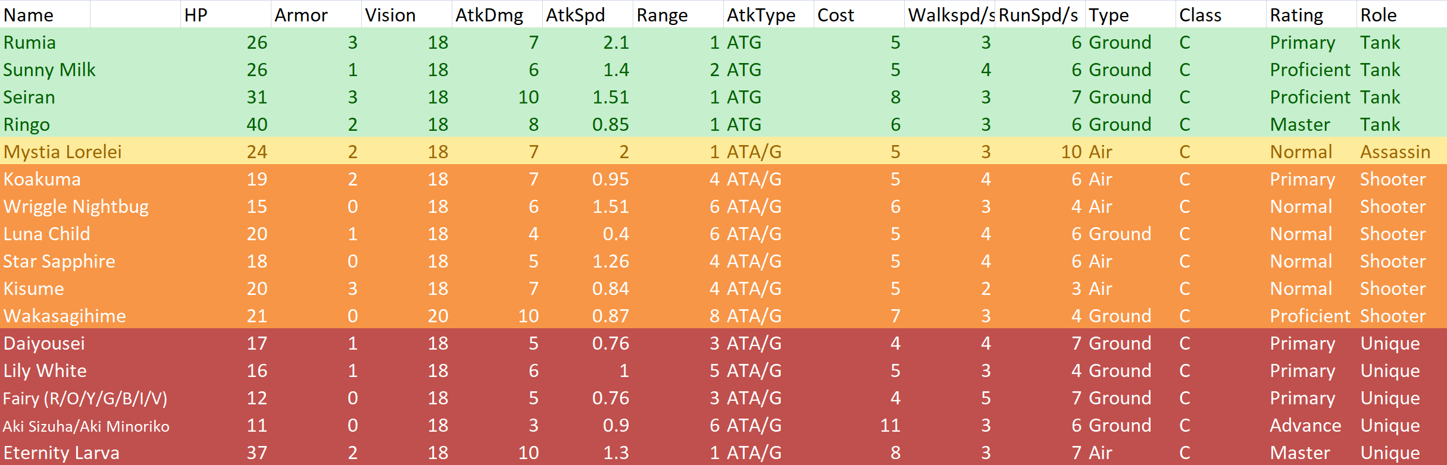The image size is (1447, 465).
Task: Click the Rumia name cell
Action: [30, 42]
